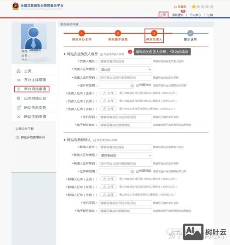
Task: Focus the 负责人 电子邮件地址 input field
Action: pos(126,125)
